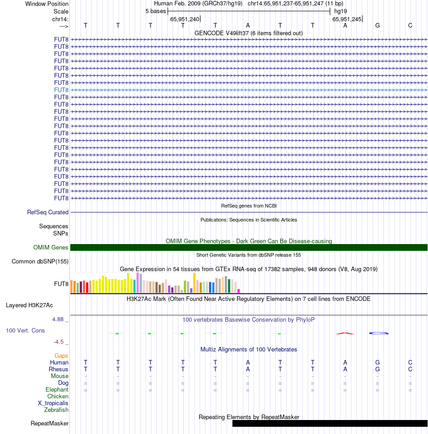Image resolution: width=428 pixels, height=434 pixels.
Task: Click 'Repeating Elements by RepeatMasker' title
Action: pos(249,417)
